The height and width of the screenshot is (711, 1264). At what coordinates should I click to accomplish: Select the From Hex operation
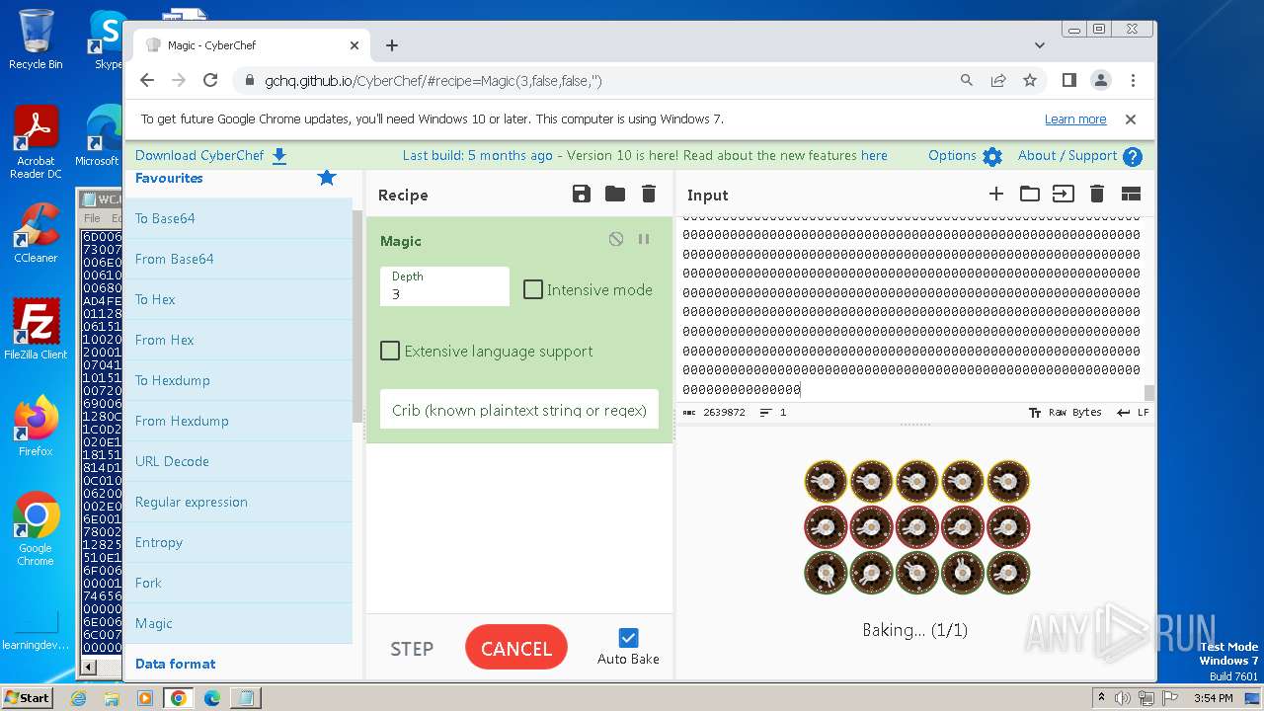click(x=238, y=340)
